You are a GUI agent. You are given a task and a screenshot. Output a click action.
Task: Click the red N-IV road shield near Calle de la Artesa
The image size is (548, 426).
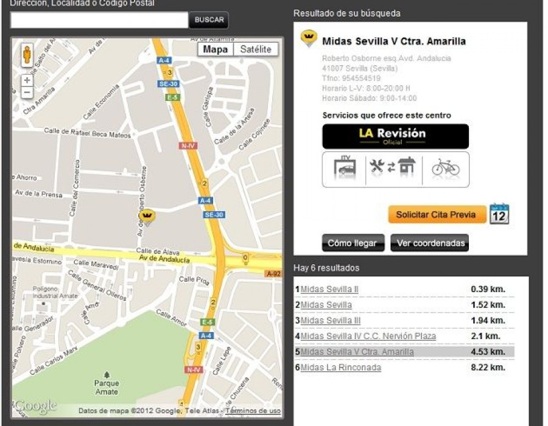(188, 145)
